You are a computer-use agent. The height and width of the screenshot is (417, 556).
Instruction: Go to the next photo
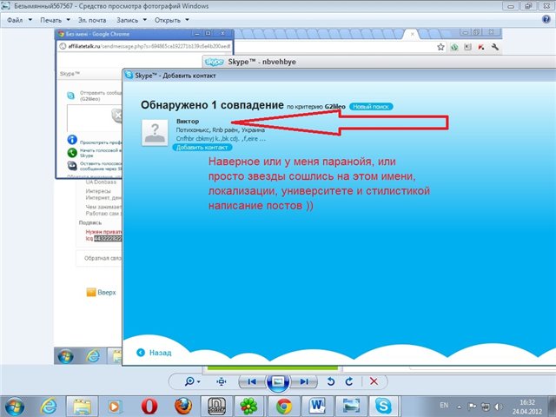coord(303,381)
